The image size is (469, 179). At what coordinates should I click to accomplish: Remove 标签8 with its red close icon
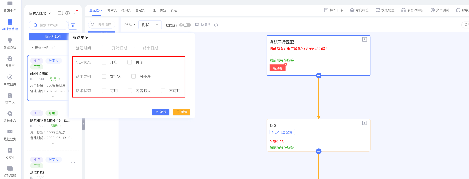click(x=285, y=65)
